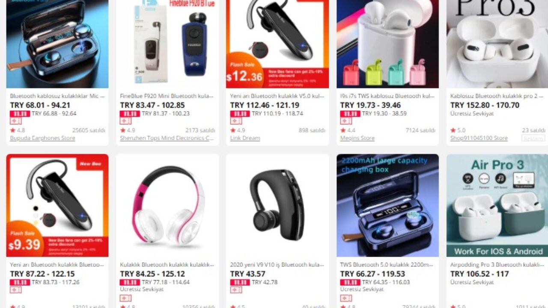Image resolution: width=548 pixels, height=308 pixels.
Task: Visit the Meqins Store seller page
Action: [x=357, y=138]
